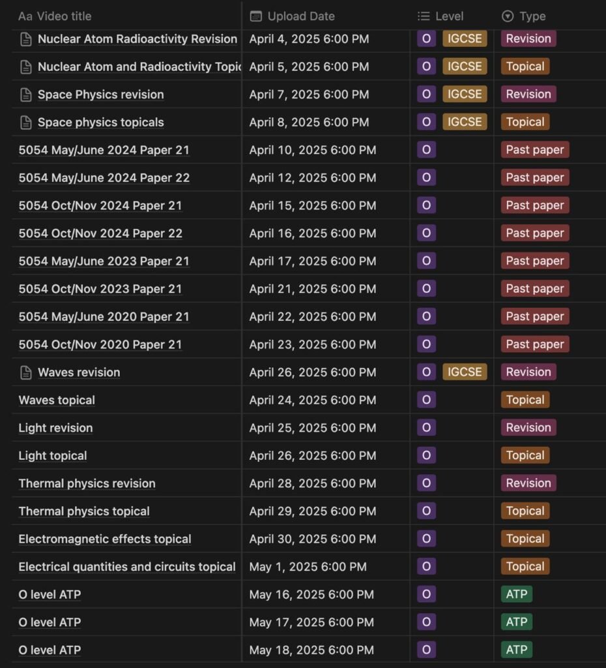The height and width of the screenshot is (668, 606).
Task: Open Electrical quantities and circuits topical page
Action: pos(127,567)
